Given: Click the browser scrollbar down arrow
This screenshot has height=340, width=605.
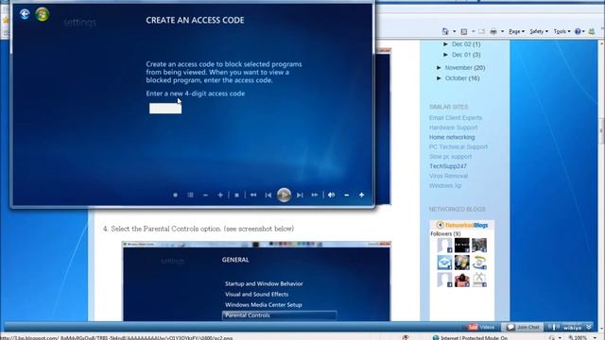Looking at the screenshot, I should (x=601, y=328).
